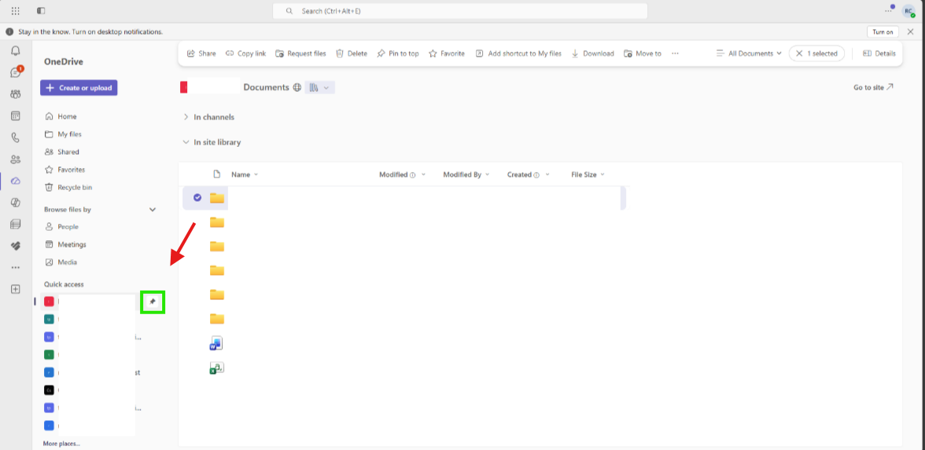Click Copy link in the command bar
925x450 pixels.
click(x=245, y=53)
